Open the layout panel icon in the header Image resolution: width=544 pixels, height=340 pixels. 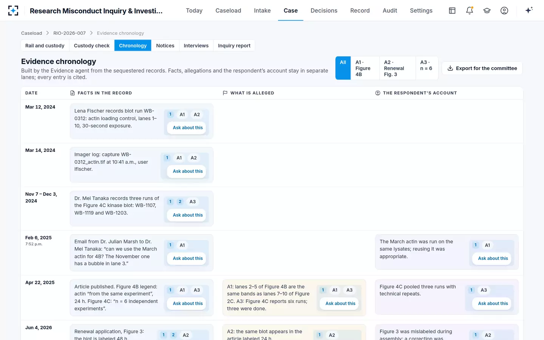(x=452, y=11)
